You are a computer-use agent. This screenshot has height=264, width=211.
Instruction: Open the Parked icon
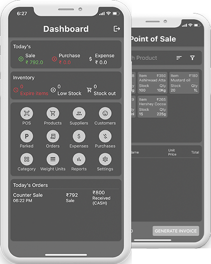(27, 136)
